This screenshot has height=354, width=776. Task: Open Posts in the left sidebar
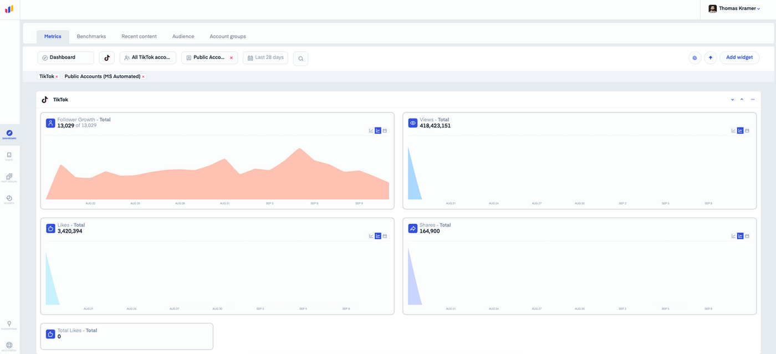coord(9,156)
